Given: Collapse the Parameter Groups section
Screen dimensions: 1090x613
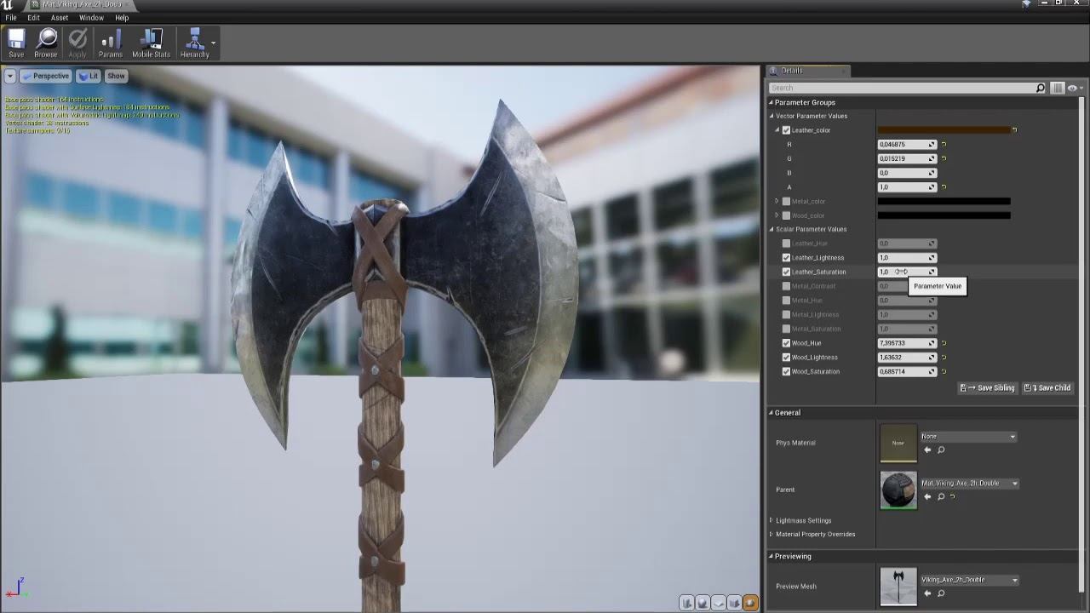Looking at the screenshot, I should [772, 102].
